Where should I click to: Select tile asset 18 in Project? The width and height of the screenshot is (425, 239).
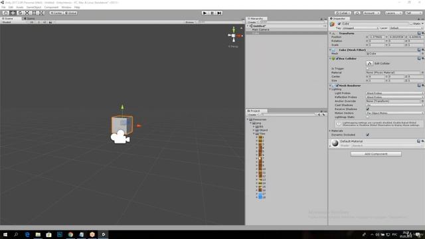coord(262,197)
